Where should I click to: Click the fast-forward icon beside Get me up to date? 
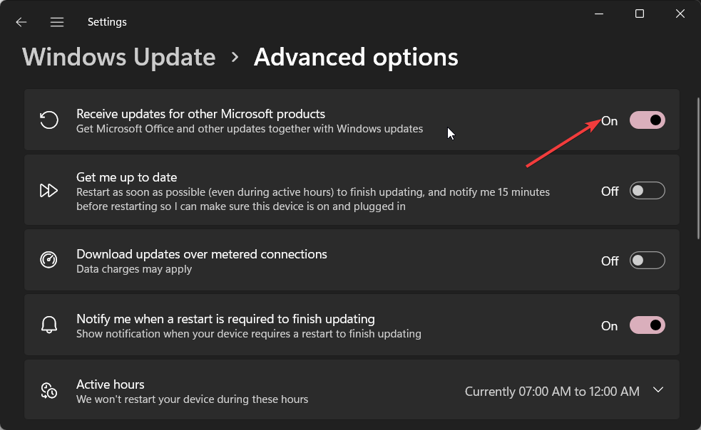48,191
